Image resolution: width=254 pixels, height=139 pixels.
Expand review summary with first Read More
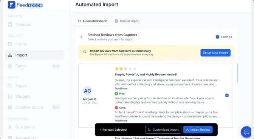(121, 89)
